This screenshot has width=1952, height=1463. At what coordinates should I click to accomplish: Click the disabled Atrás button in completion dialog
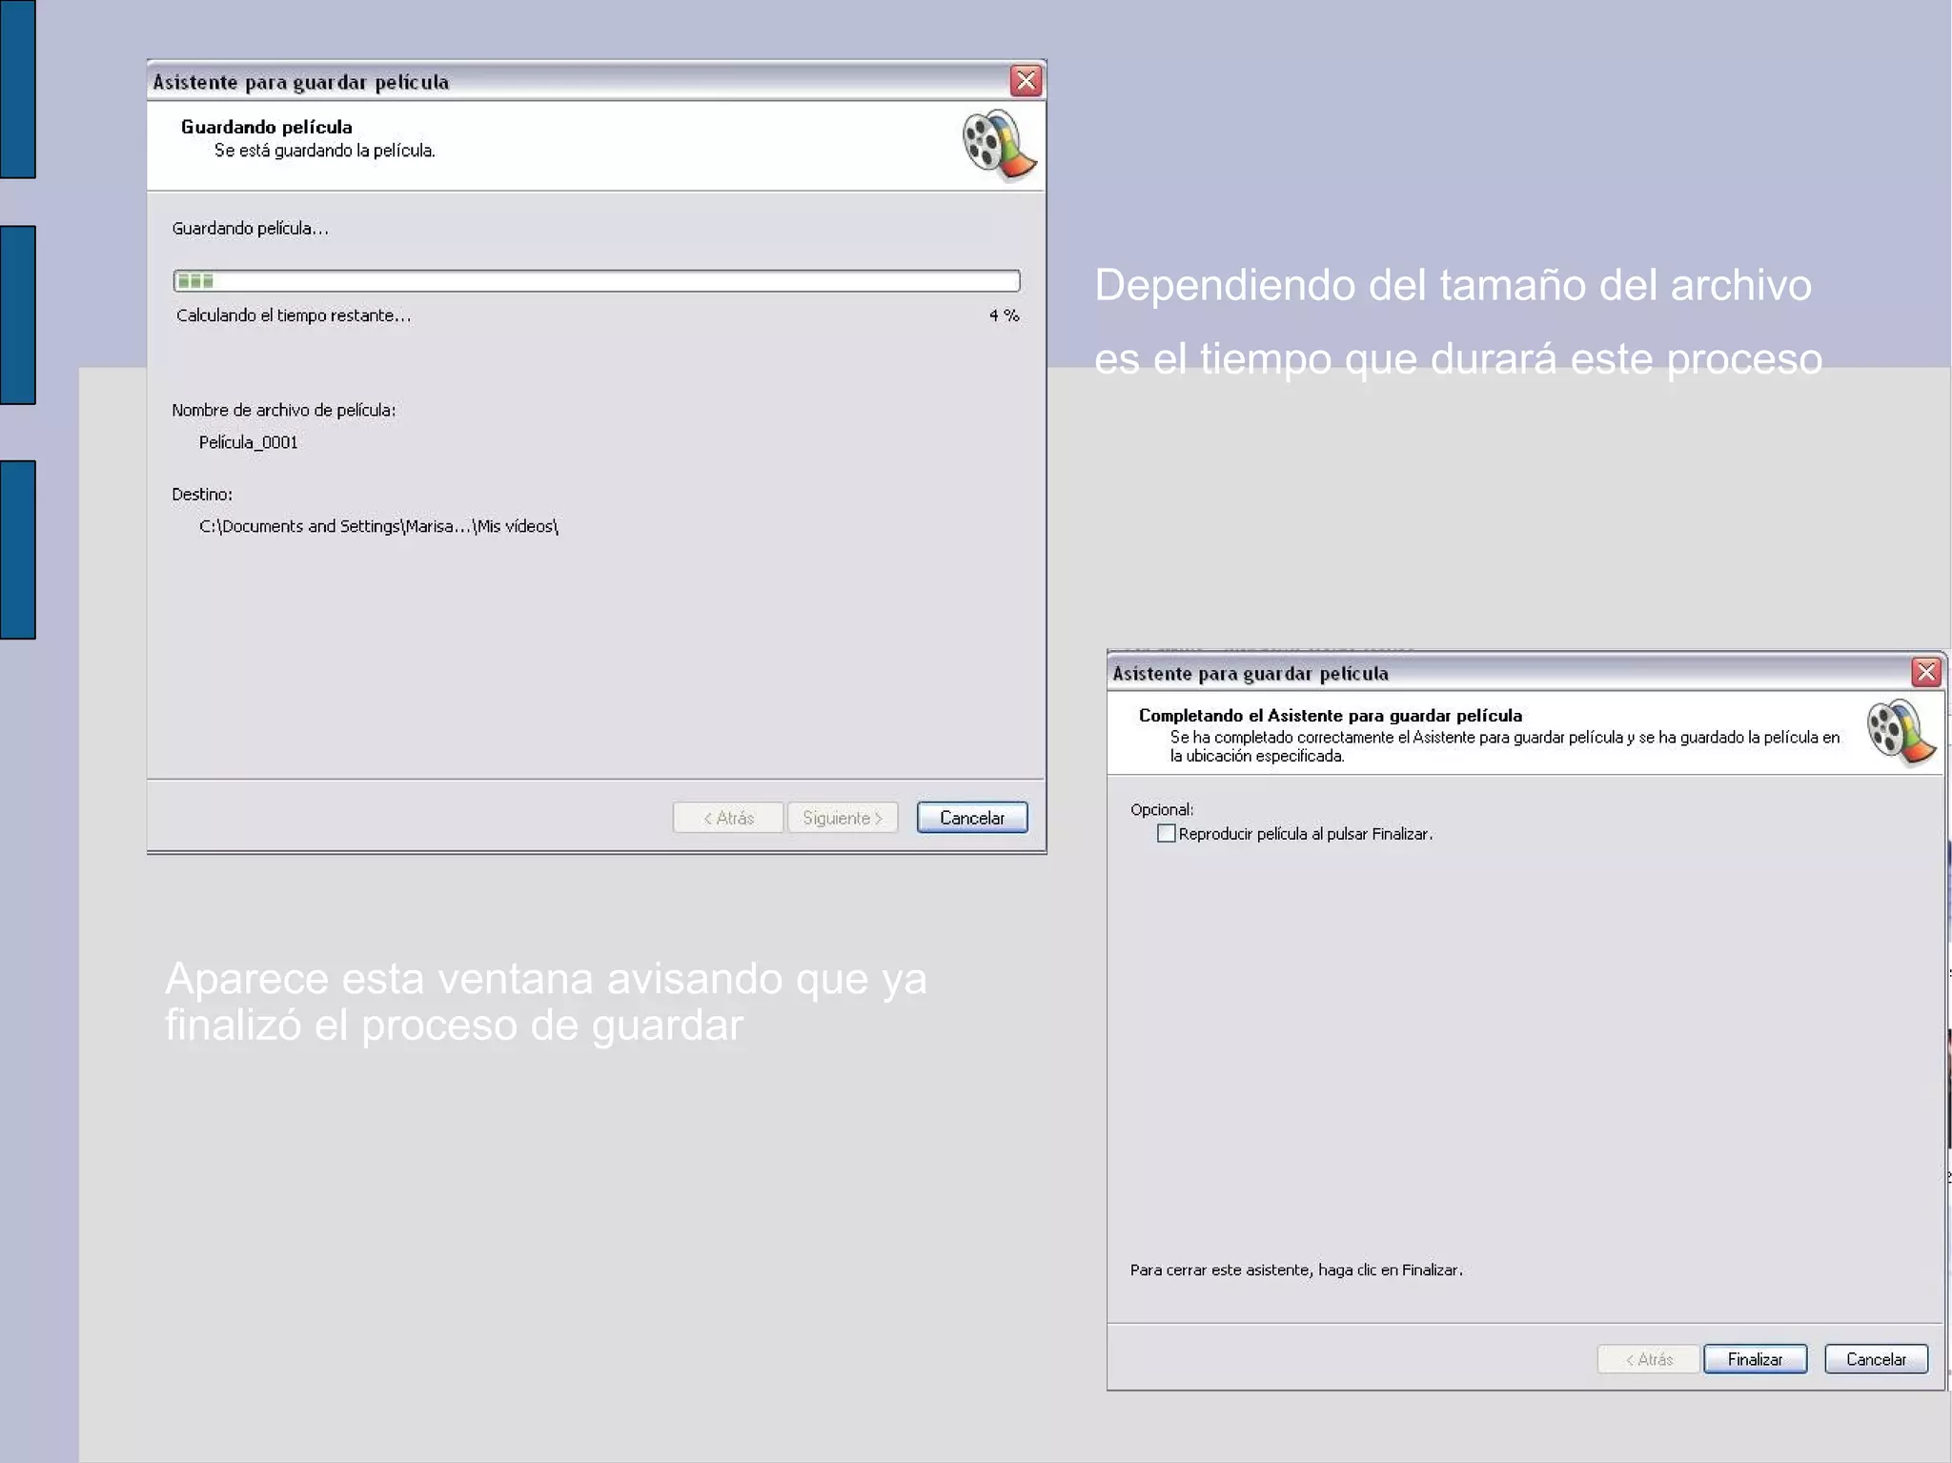tap(1649, 1359)
